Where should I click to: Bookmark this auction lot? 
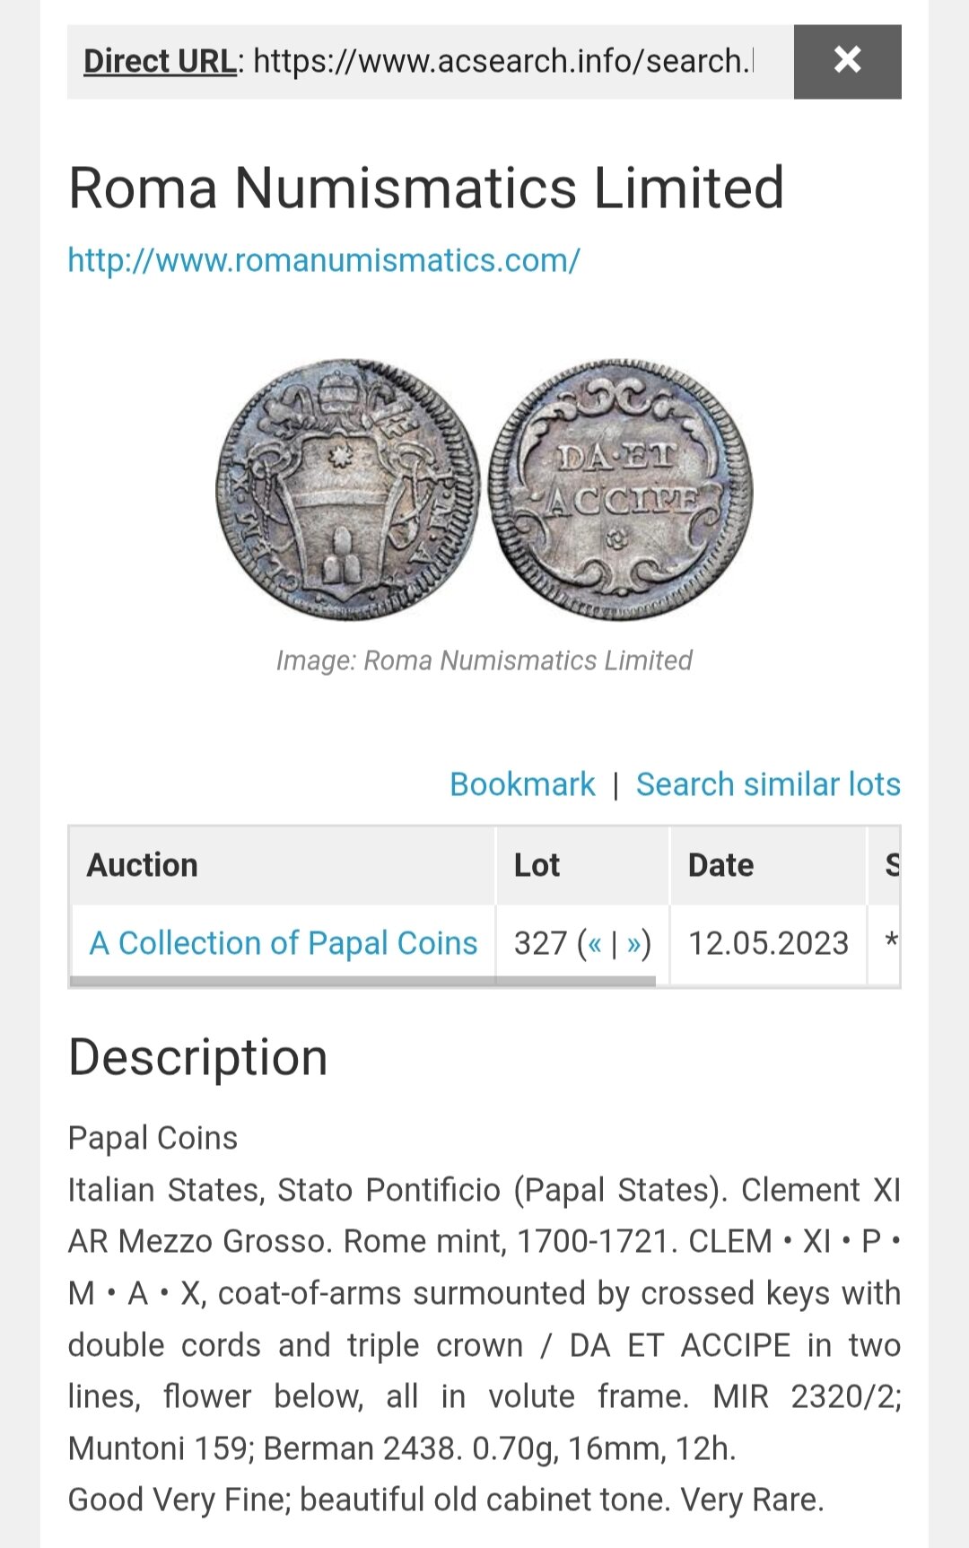tap(522, 784)
